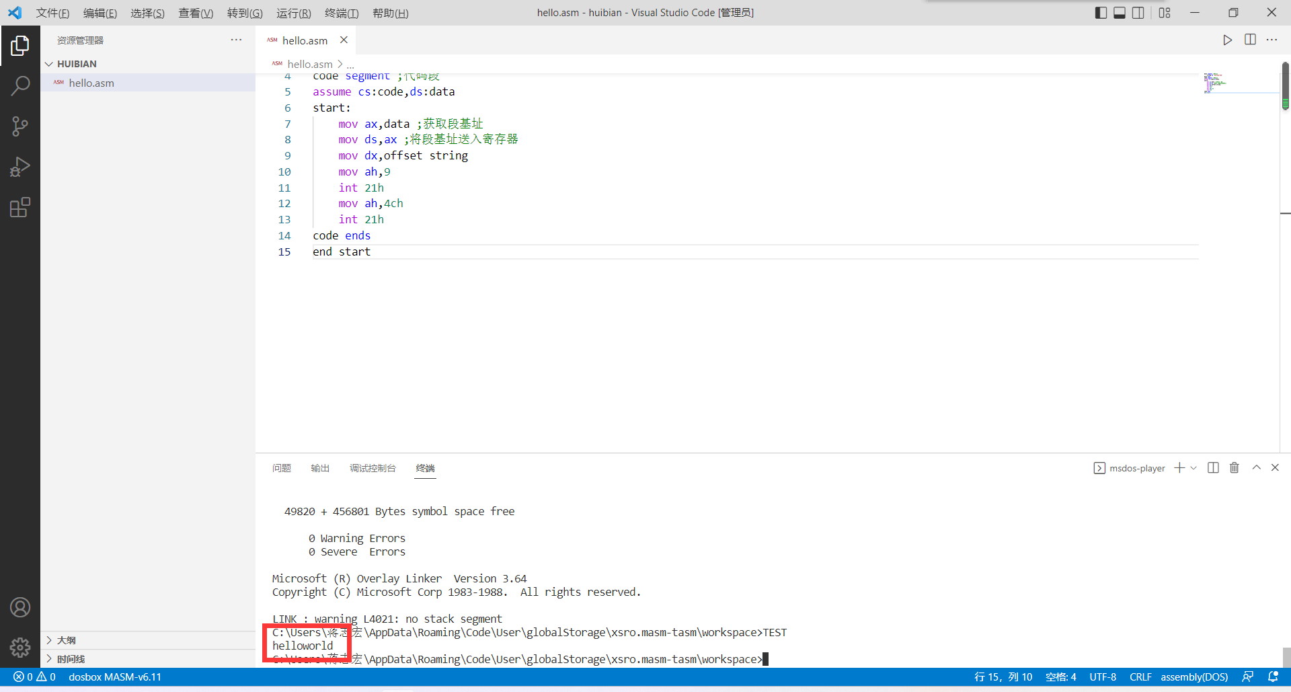Screen dimensions: 1291x692
Task: Select hello.asm in the file tree
Action: tap(148, 83)
